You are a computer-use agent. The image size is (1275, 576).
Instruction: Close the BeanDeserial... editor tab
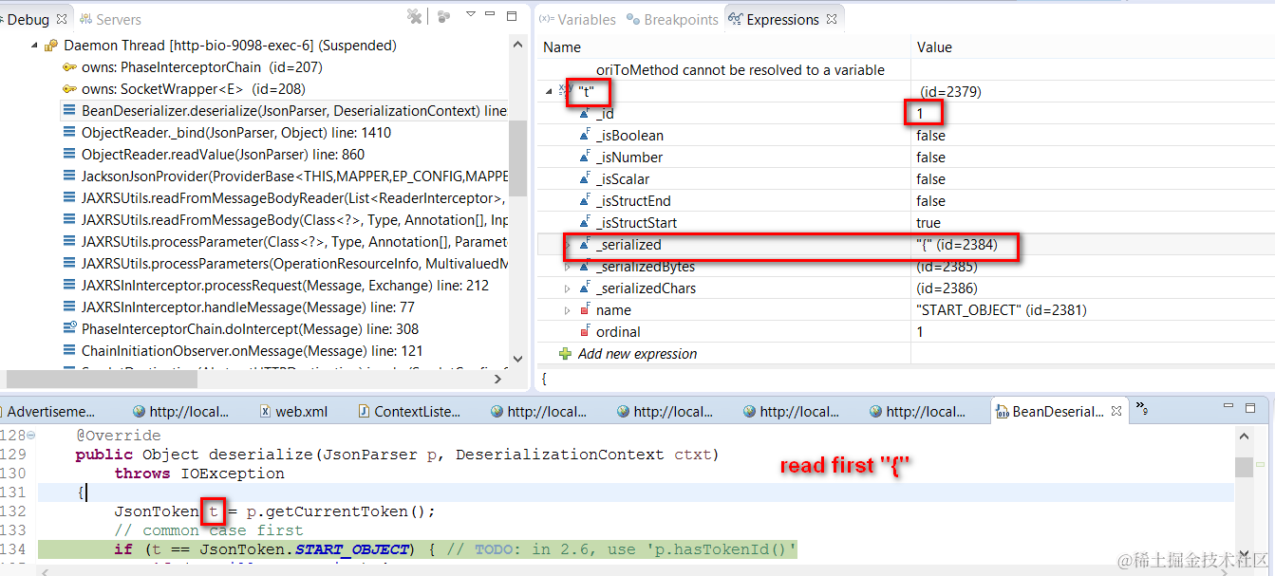point(1117,412)
